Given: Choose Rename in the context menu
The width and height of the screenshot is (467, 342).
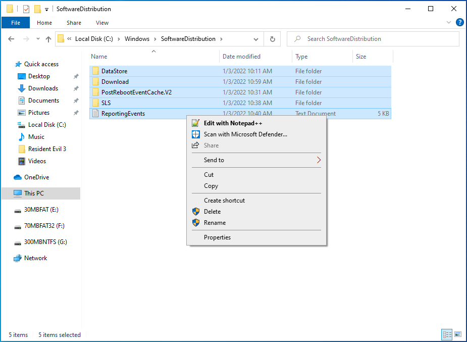Looking at the screenshot, I should pos(215,223).
